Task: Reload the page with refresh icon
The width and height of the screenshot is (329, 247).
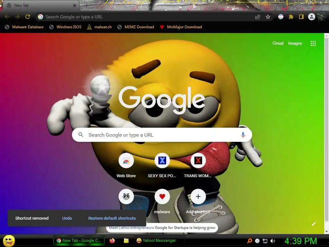Action: click(28, 17)
